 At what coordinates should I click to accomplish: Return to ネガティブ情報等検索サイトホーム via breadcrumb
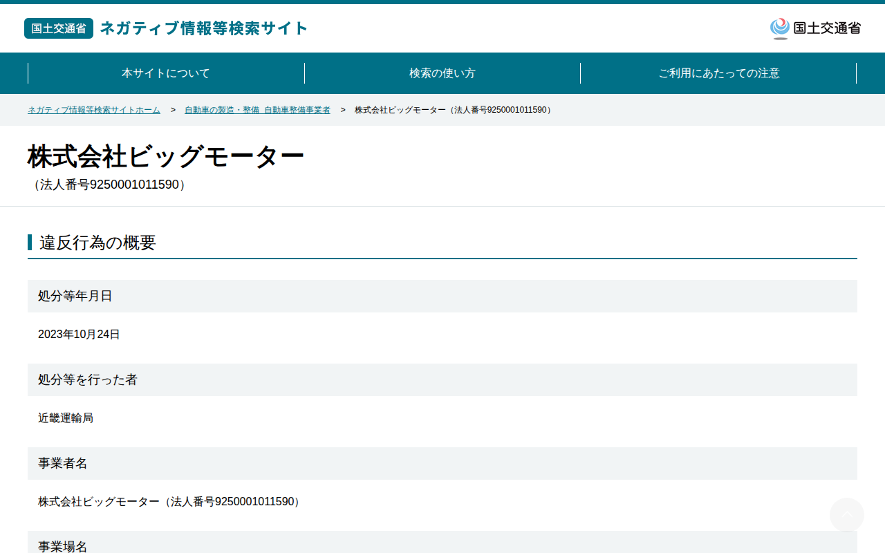[x=94, y=110]
